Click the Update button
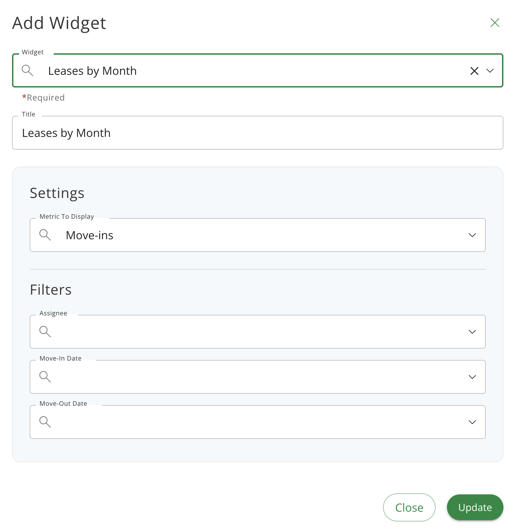The height and width of the screenshot is (530, 514). coord(475,507)
